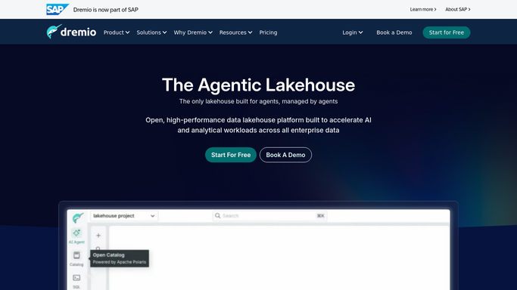Expand the Product menu
This screenshot has height=290, width=517.
117,32
